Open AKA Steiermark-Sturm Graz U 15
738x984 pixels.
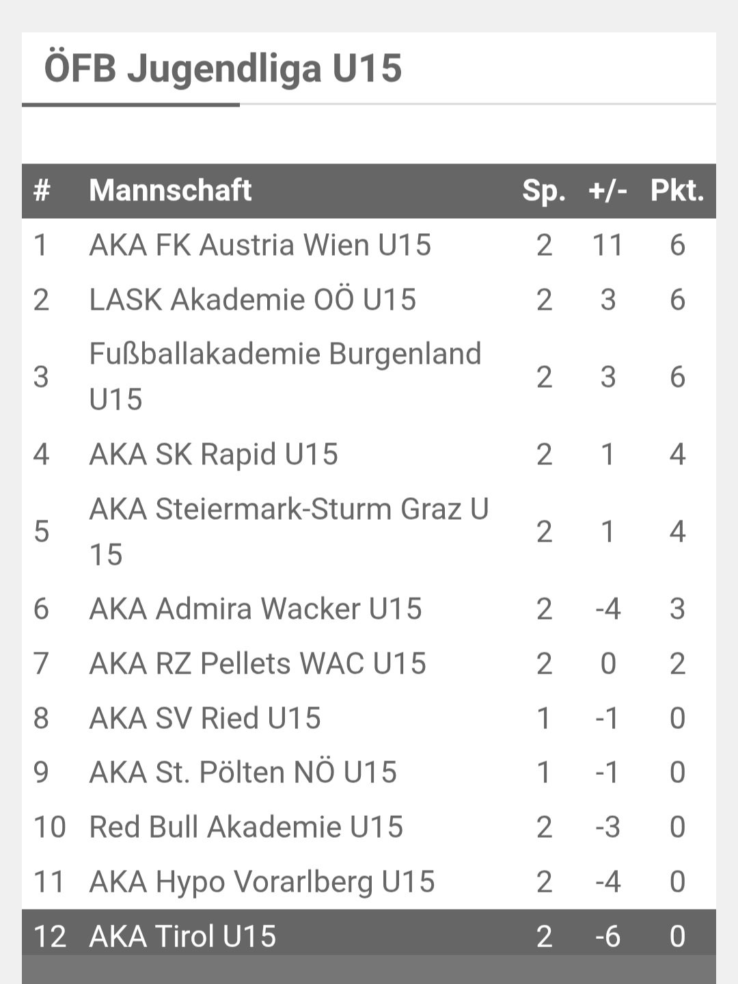(289, 531)
